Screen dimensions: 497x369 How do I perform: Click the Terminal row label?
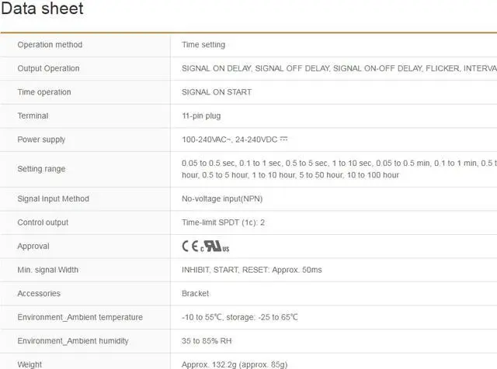click(x=33, y=116)
